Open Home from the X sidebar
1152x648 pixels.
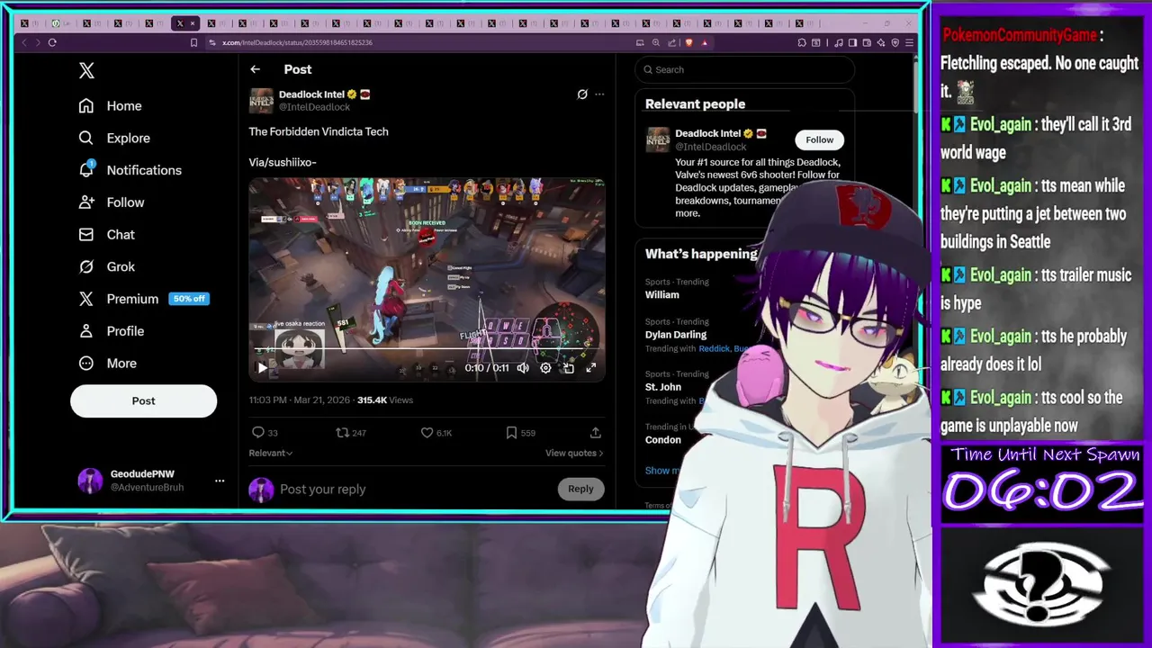110,105
